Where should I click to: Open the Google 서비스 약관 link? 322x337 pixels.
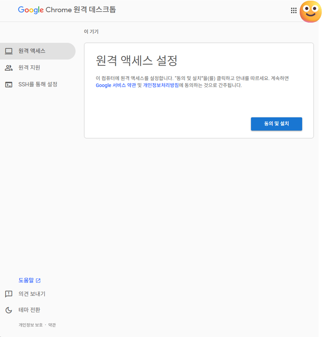[116, 85]
